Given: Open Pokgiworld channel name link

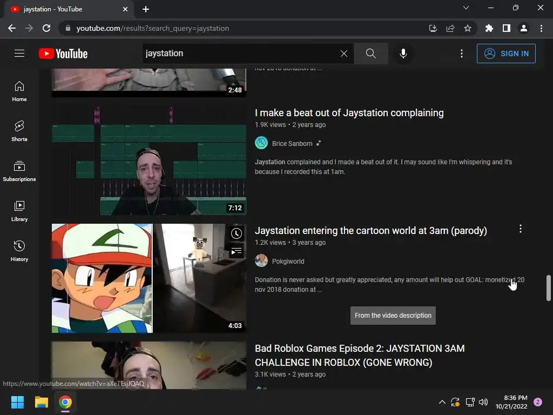Looking at the screenshot, I should pyautogui.click(x=288, y=262).
